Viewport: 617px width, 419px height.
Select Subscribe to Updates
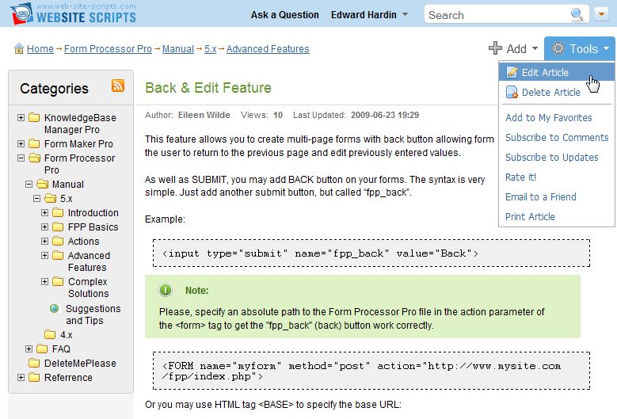click(552, 157)
